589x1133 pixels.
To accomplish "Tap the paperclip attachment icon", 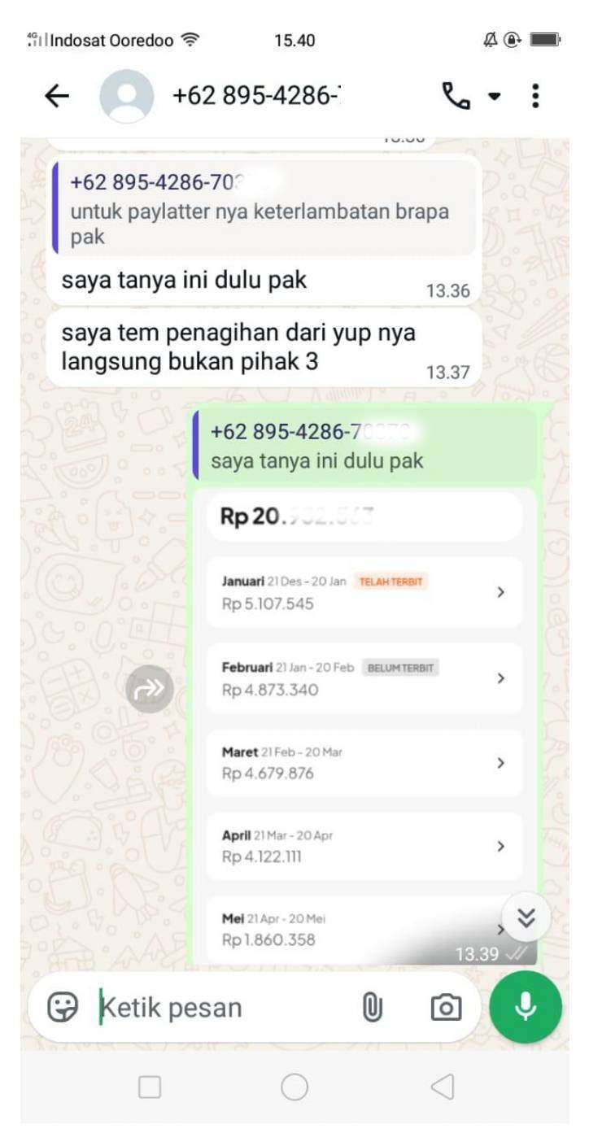I will point(372,1008).
